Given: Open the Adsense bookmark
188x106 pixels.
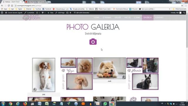Looking at the screenshot, I should [90, 9].
